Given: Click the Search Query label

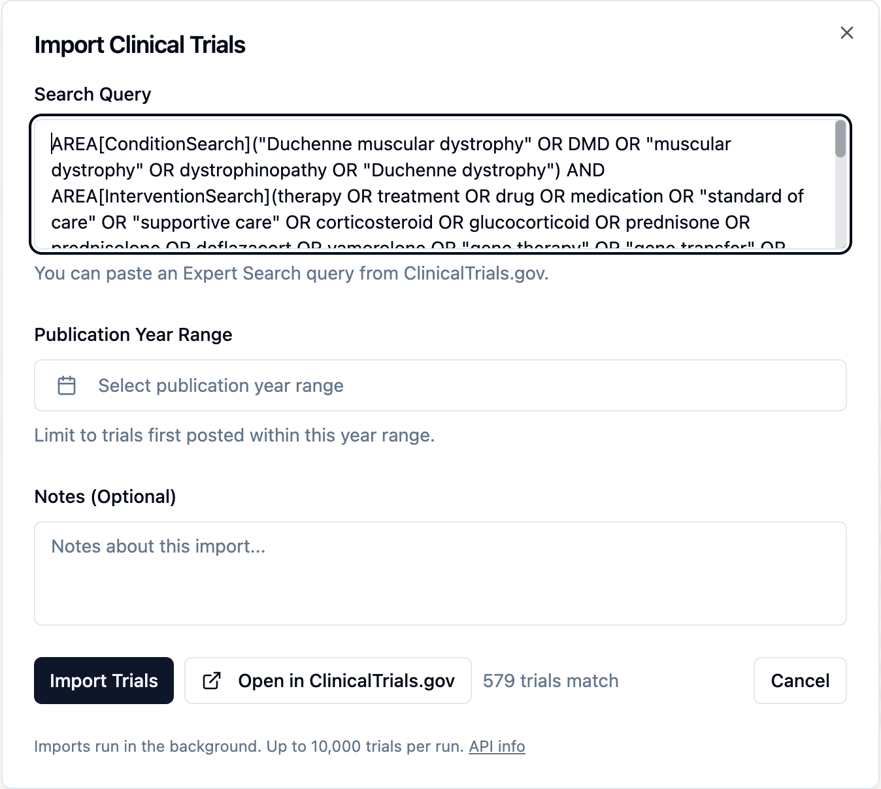Looking at the screenshot, I should click(x=93, y=94).
